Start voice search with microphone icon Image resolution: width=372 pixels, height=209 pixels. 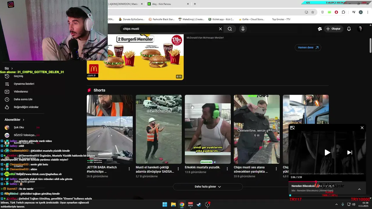pos(243,29)
